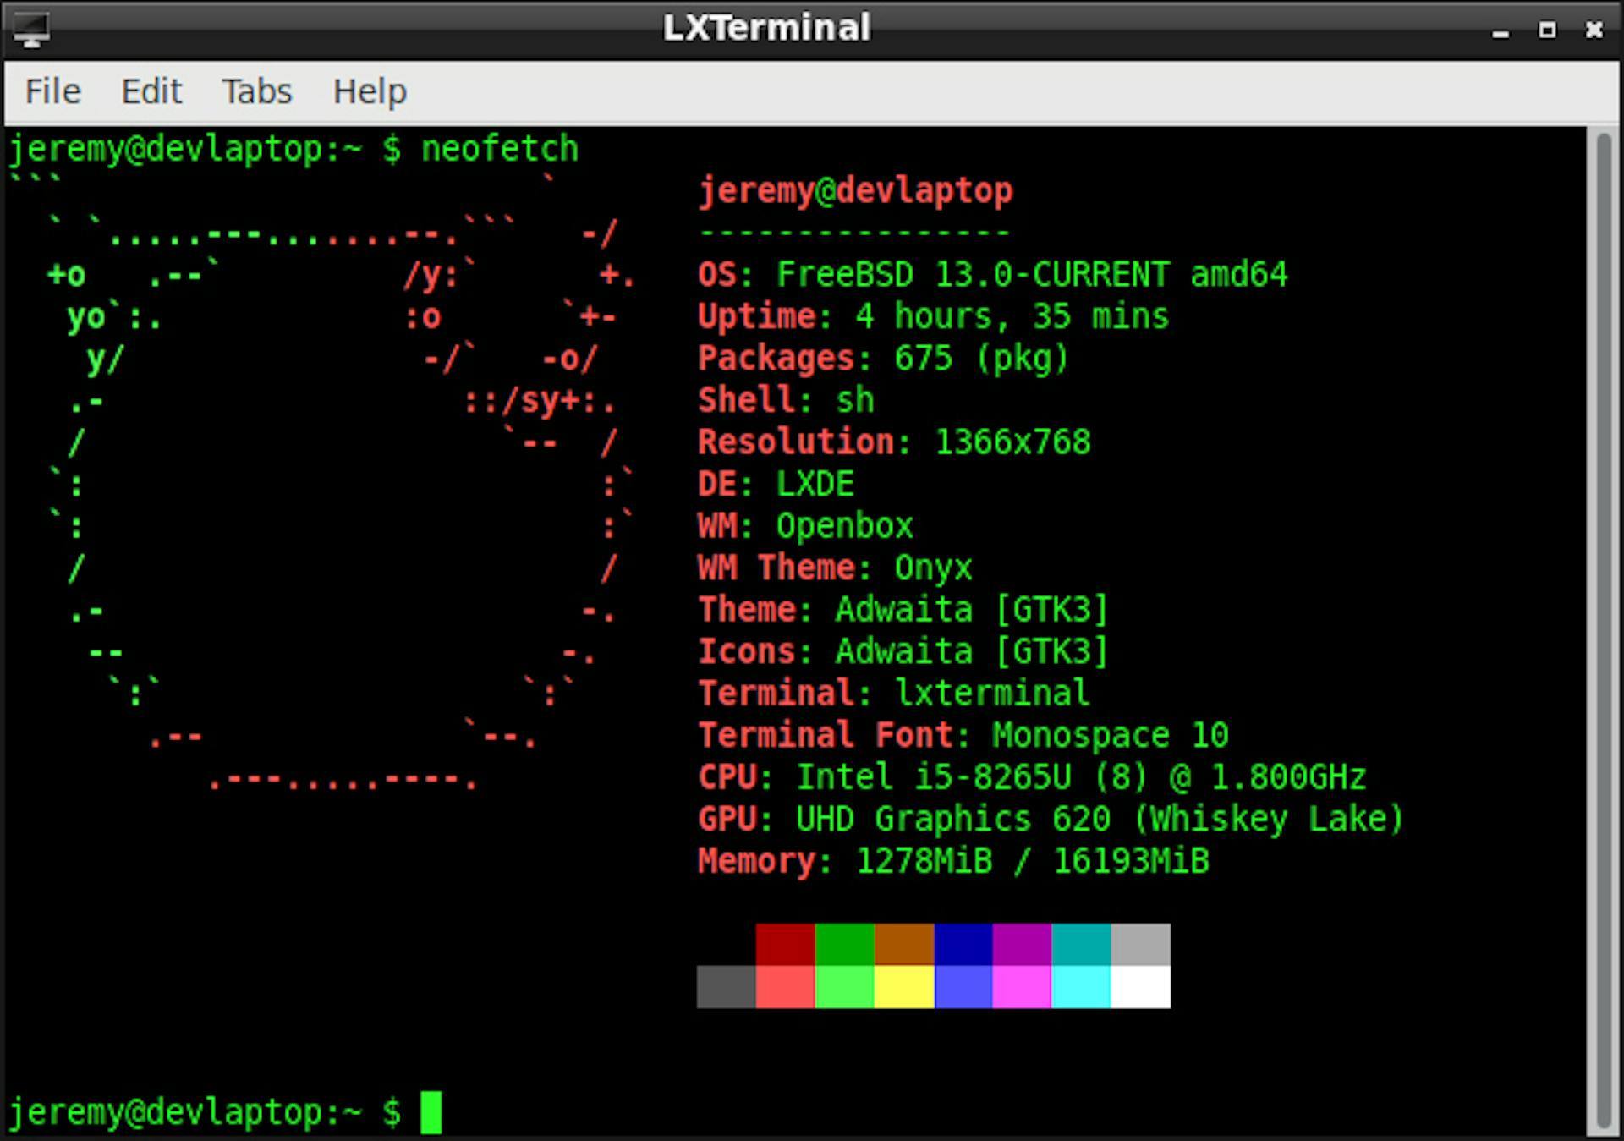Click the 'WM: Openbox' line

(805, 526)
